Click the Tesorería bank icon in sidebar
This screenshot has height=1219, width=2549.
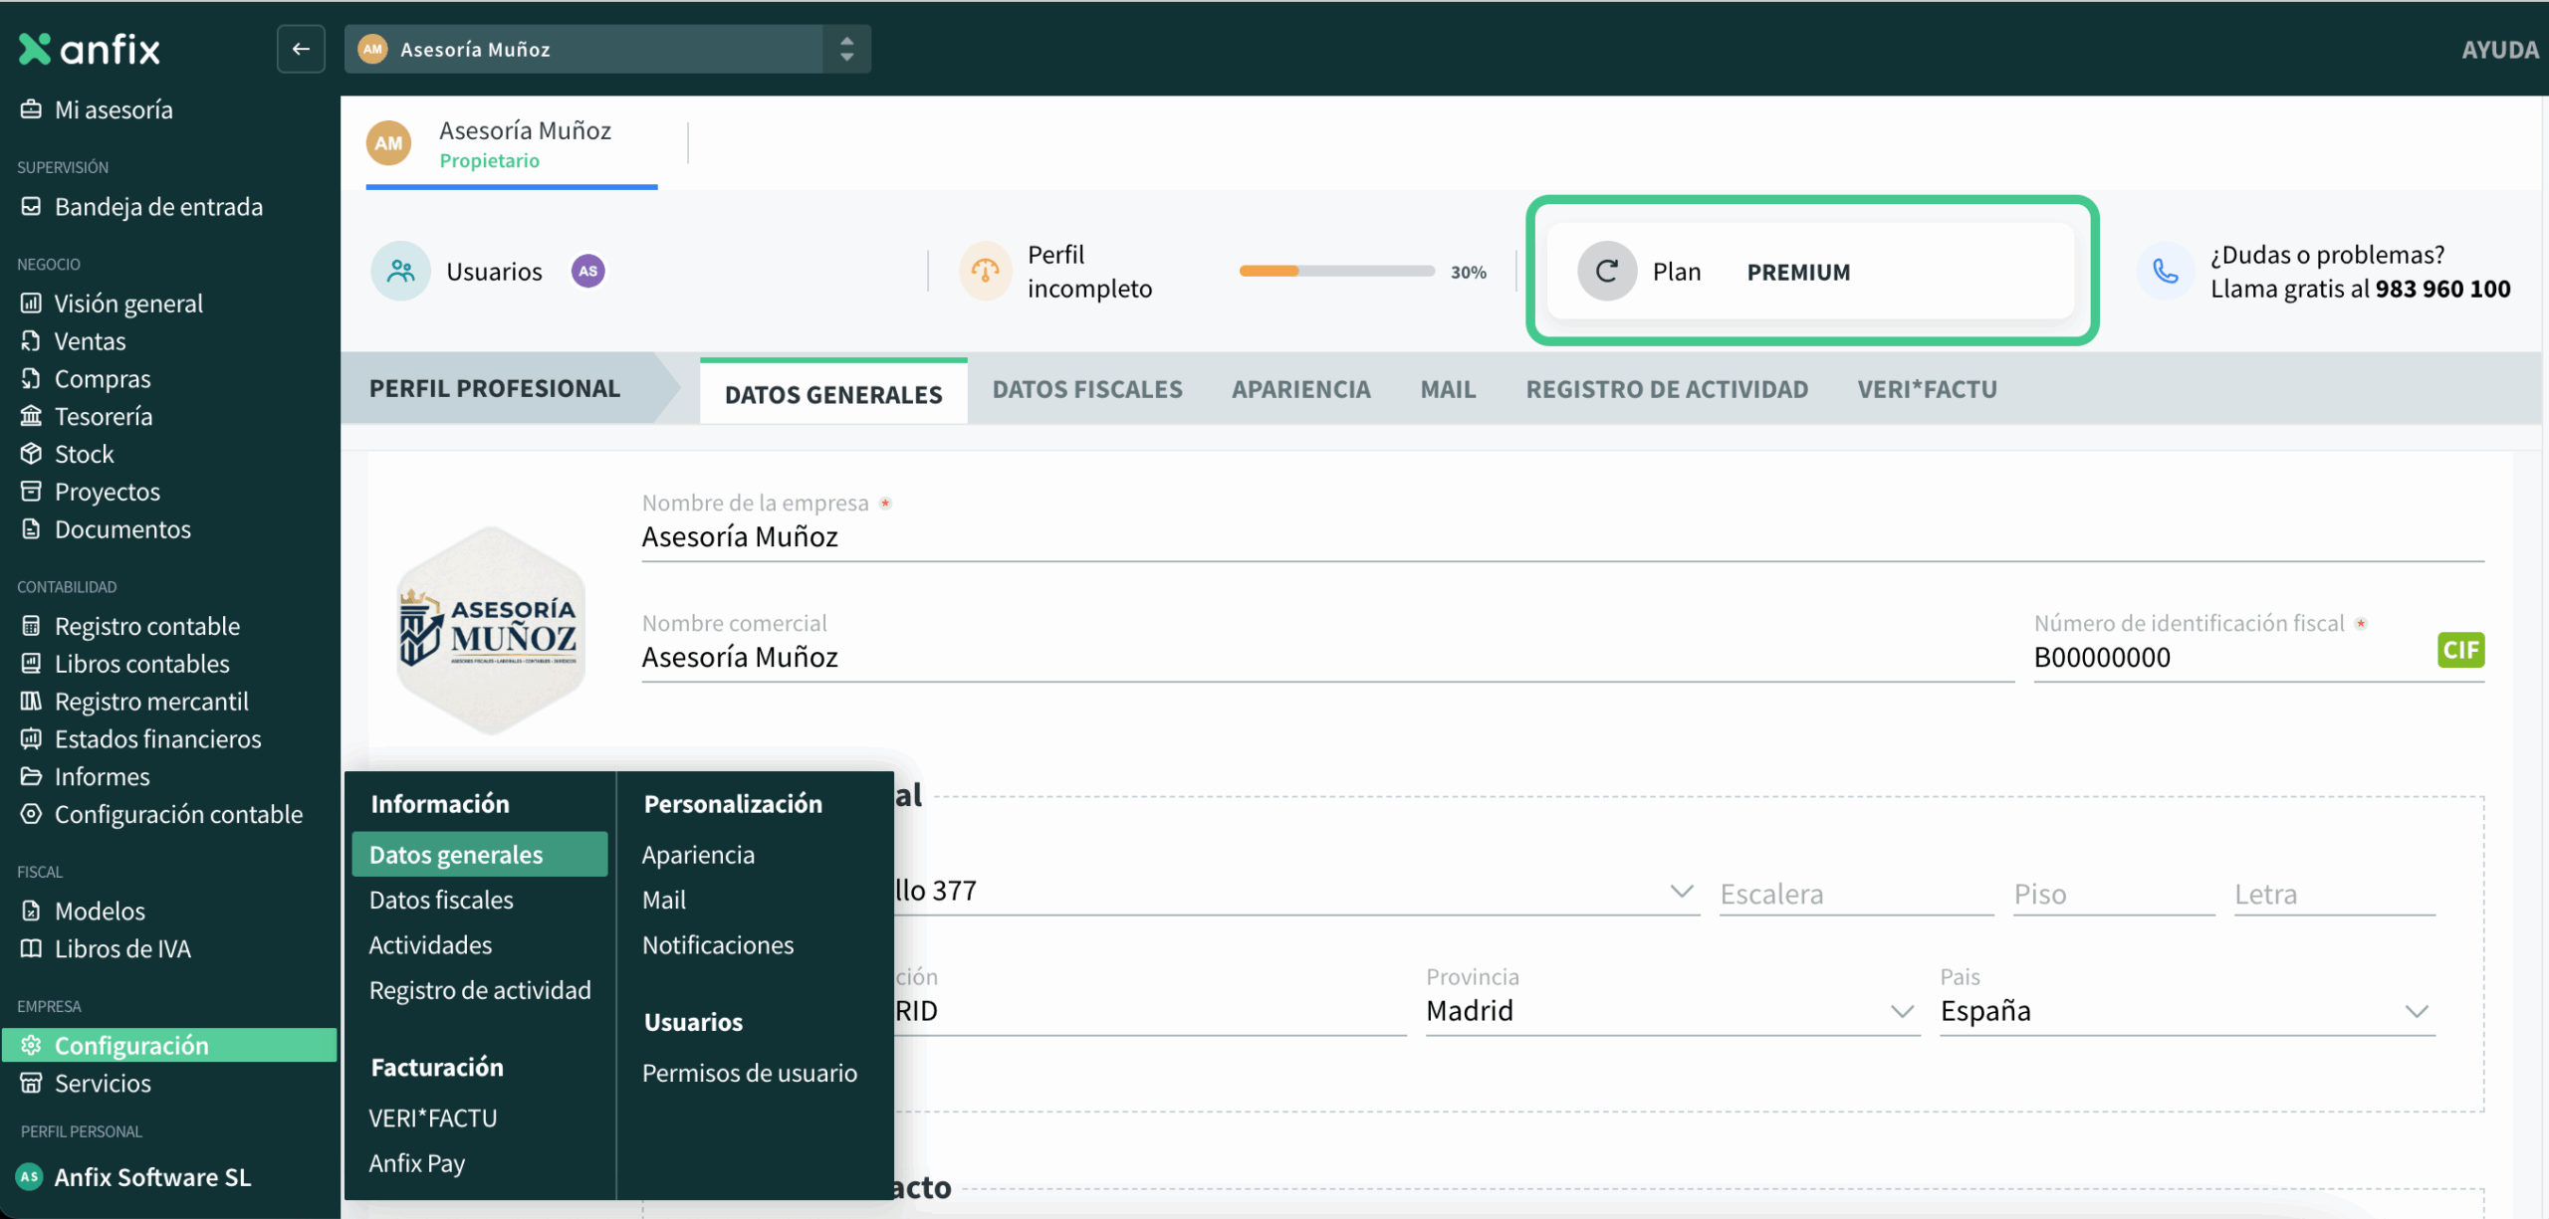pyautogui.click(x=31, y=416)
